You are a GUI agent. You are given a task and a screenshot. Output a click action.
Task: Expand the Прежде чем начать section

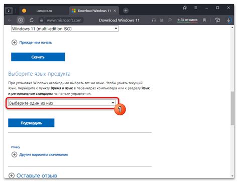click(32, 43)
